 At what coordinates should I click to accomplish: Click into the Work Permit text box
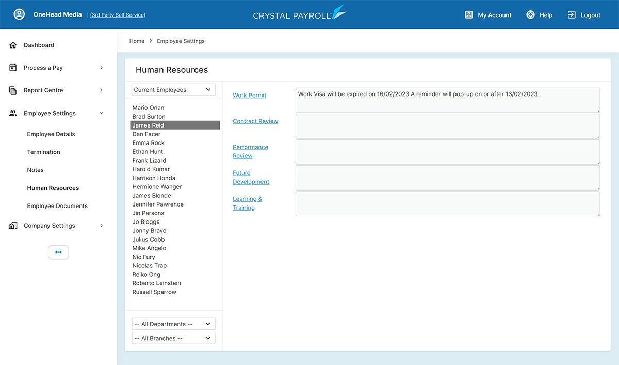point(448,100)
